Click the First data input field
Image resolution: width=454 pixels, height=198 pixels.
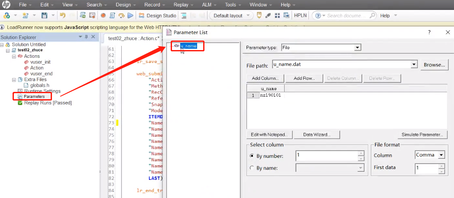427,169
